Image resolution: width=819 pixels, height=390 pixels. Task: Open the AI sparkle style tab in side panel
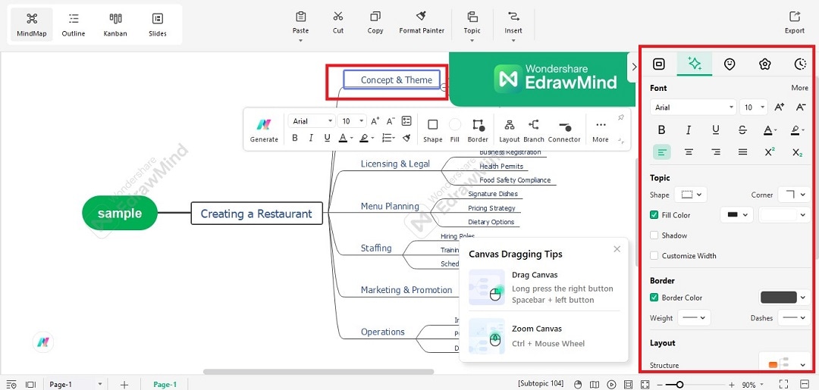(x=695, y=64)
